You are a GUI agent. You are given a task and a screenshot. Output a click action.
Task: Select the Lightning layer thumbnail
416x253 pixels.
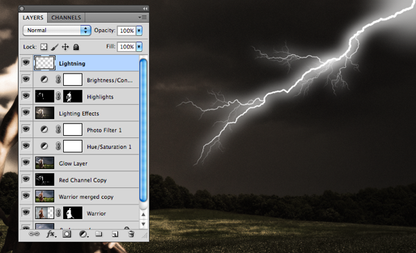coord(44,63)
